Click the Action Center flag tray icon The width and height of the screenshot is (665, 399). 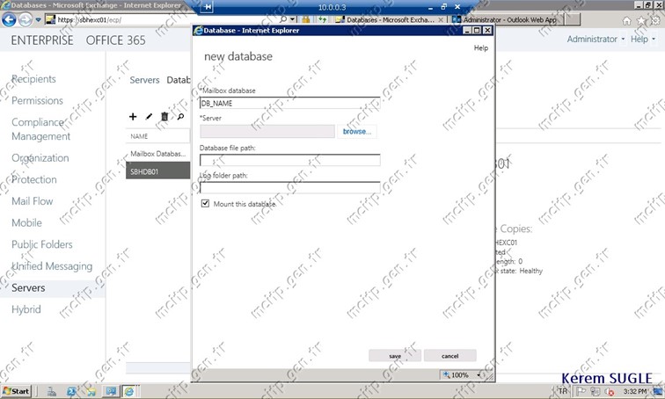coord(581,391)
